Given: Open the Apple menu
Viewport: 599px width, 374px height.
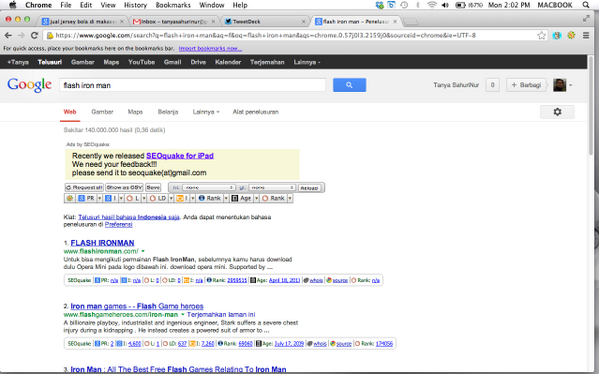Looking at the screenshot, I should coord(13,5).
